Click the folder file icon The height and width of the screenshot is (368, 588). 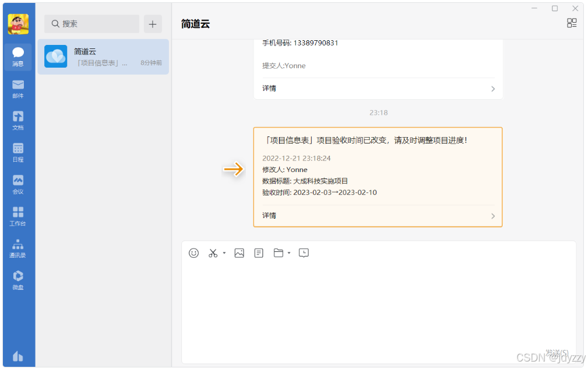coord(278,253)
